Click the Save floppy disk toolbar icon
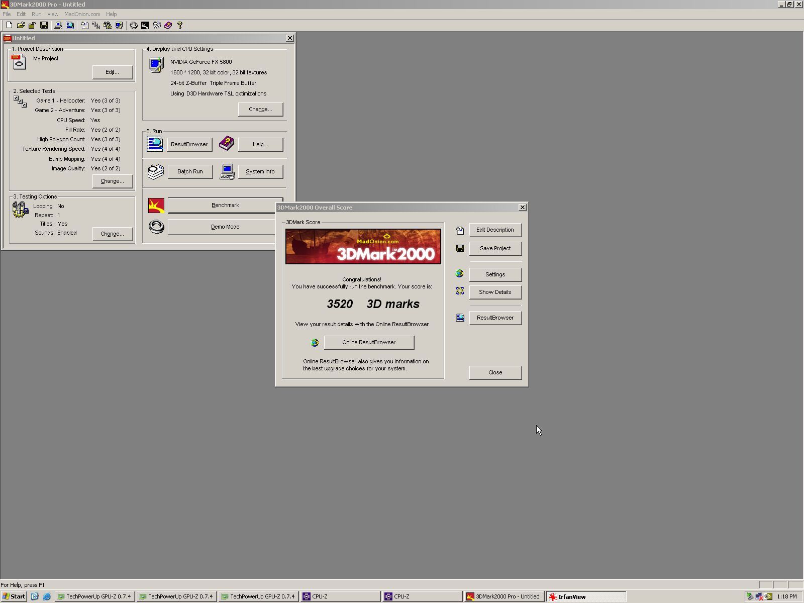The height and width of the screenshot is (603, 804). pos(44,25)
